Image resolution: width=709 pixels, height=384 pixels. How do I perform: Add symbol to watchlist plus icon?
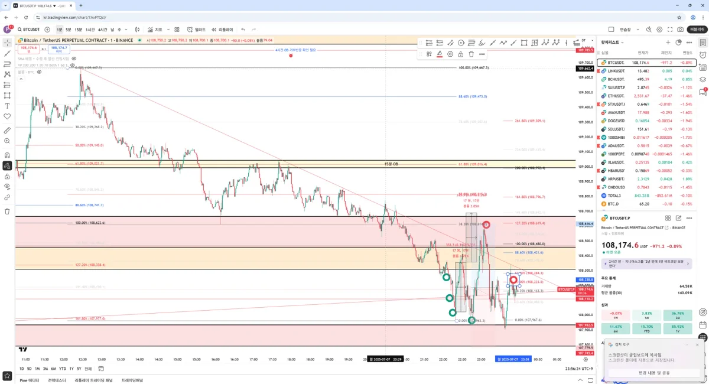pyautogui.click(x=668, y=43)
